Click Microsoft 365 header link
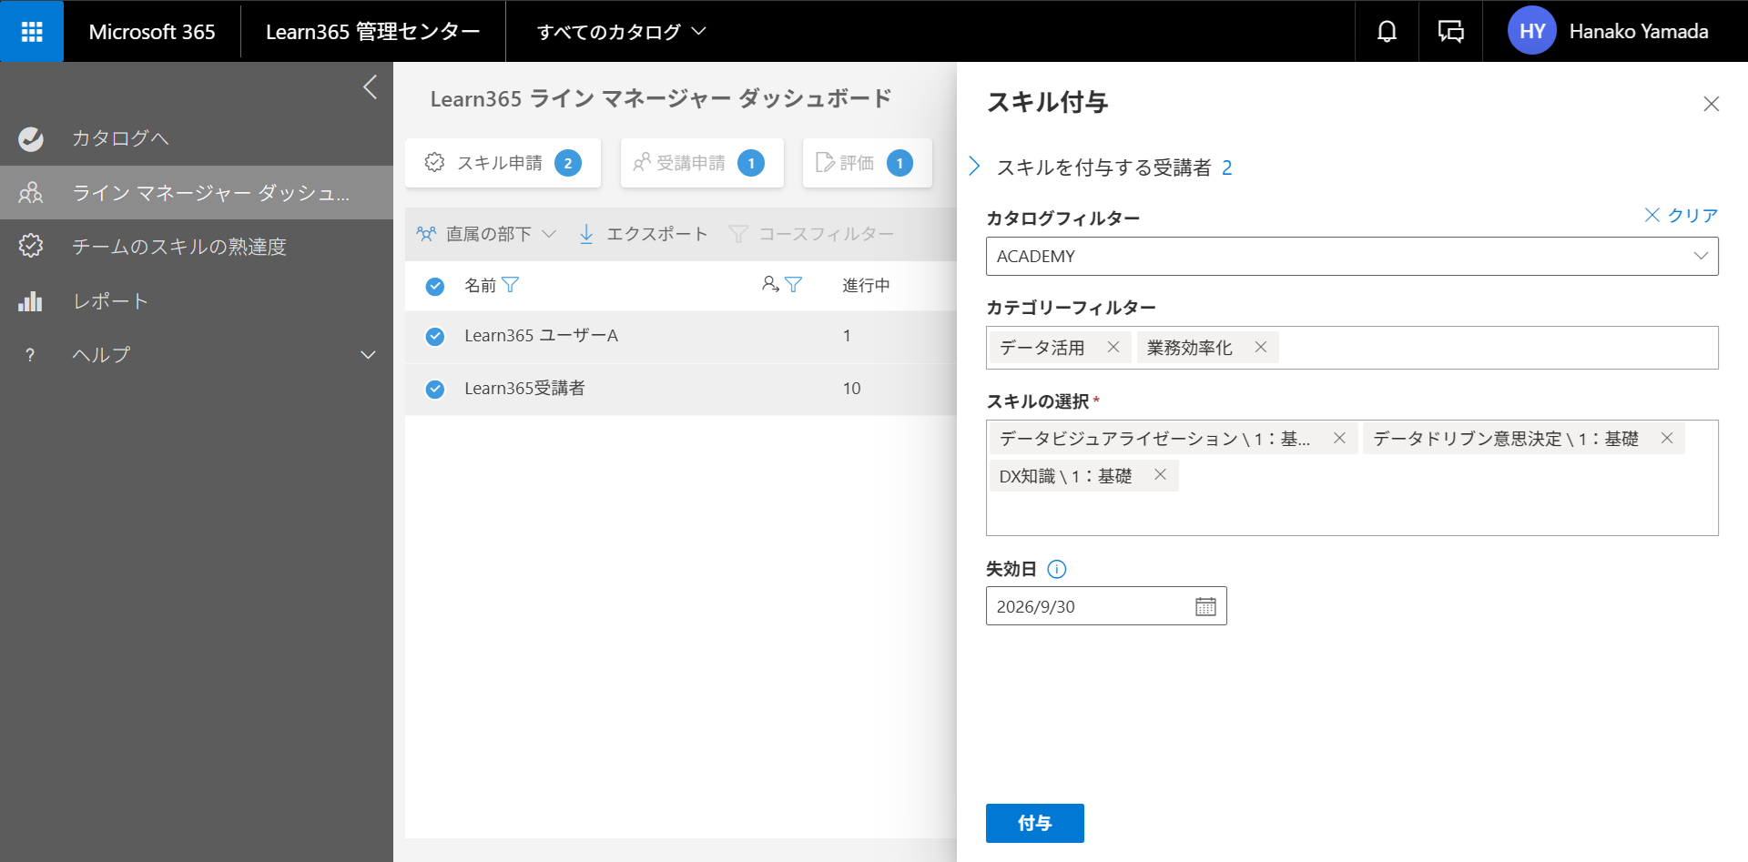This screenshot has height=862, width=1748. point(152,32)
